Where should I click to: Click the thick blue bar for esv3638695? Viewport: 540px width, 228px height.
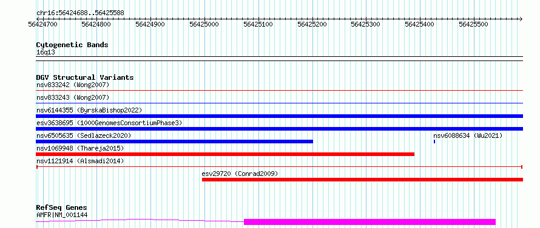click(x=279, y=129)
